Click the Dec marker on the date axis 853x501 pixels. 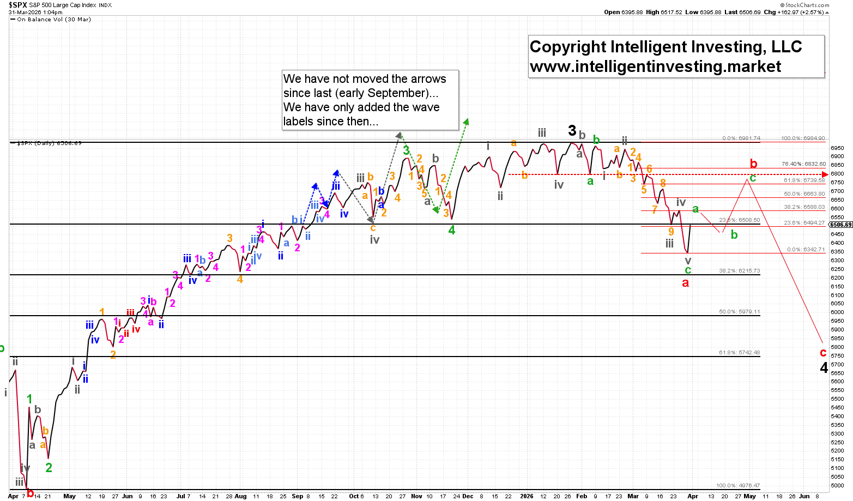(468, 496)
